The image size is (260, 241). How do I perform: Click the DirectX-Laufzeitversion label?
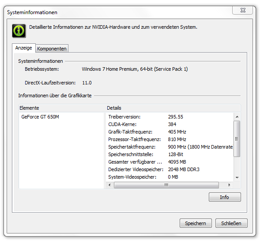50,83
